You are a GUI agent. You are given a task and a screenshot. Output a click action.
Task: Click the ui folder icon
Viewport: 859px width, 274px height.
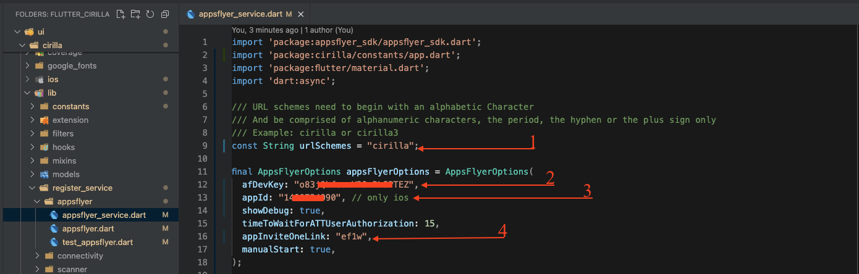coord(28,31)
